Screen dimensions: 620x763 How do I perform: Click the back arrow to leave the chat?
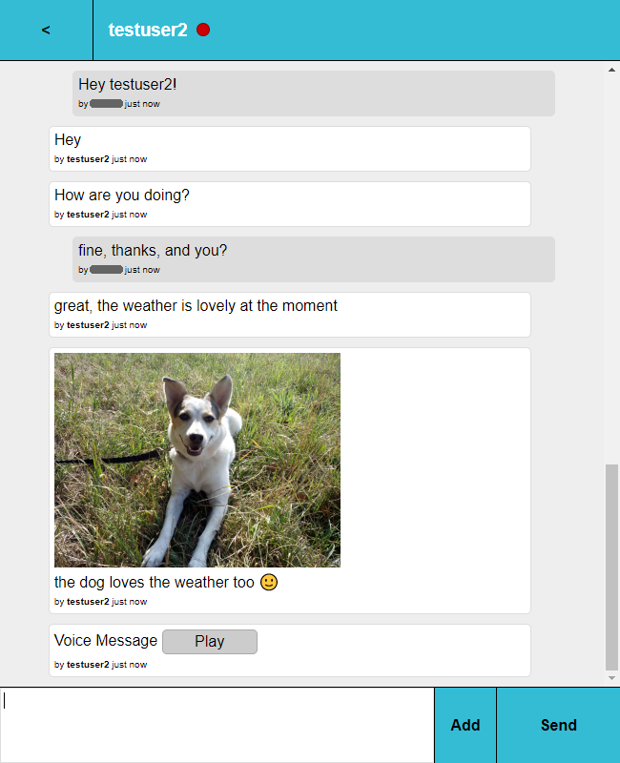(x=45, y=30)
